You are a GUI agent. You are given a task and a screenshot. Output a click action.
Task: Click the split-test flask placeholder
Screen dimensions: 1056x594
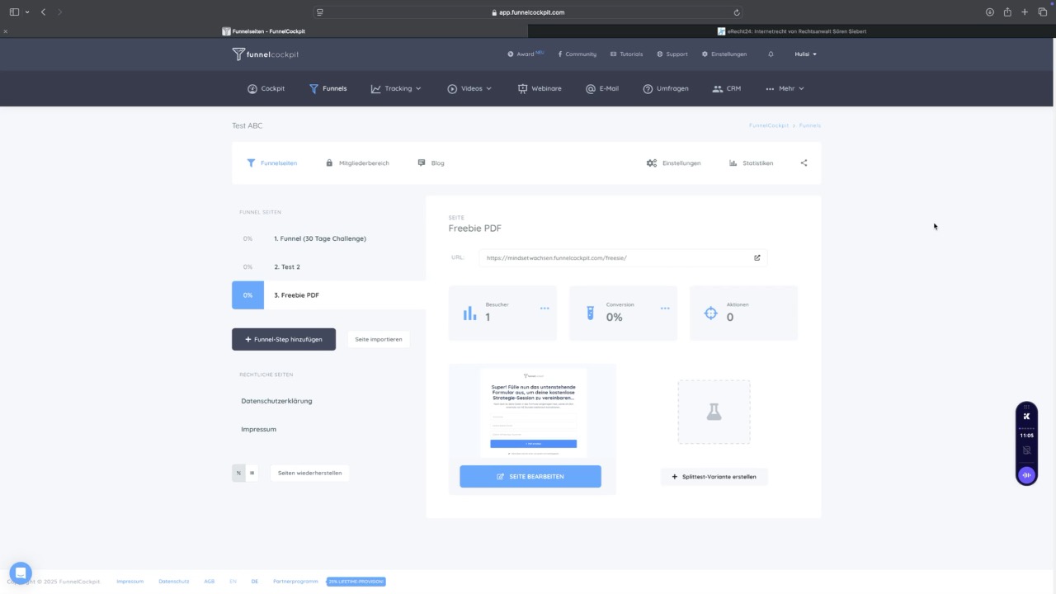[x=714, y=412]
